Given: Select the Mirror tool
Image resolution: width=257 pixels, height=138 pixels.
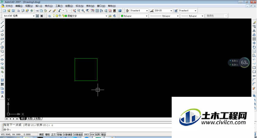Looking at the screenshot, I should click(254, 31).
